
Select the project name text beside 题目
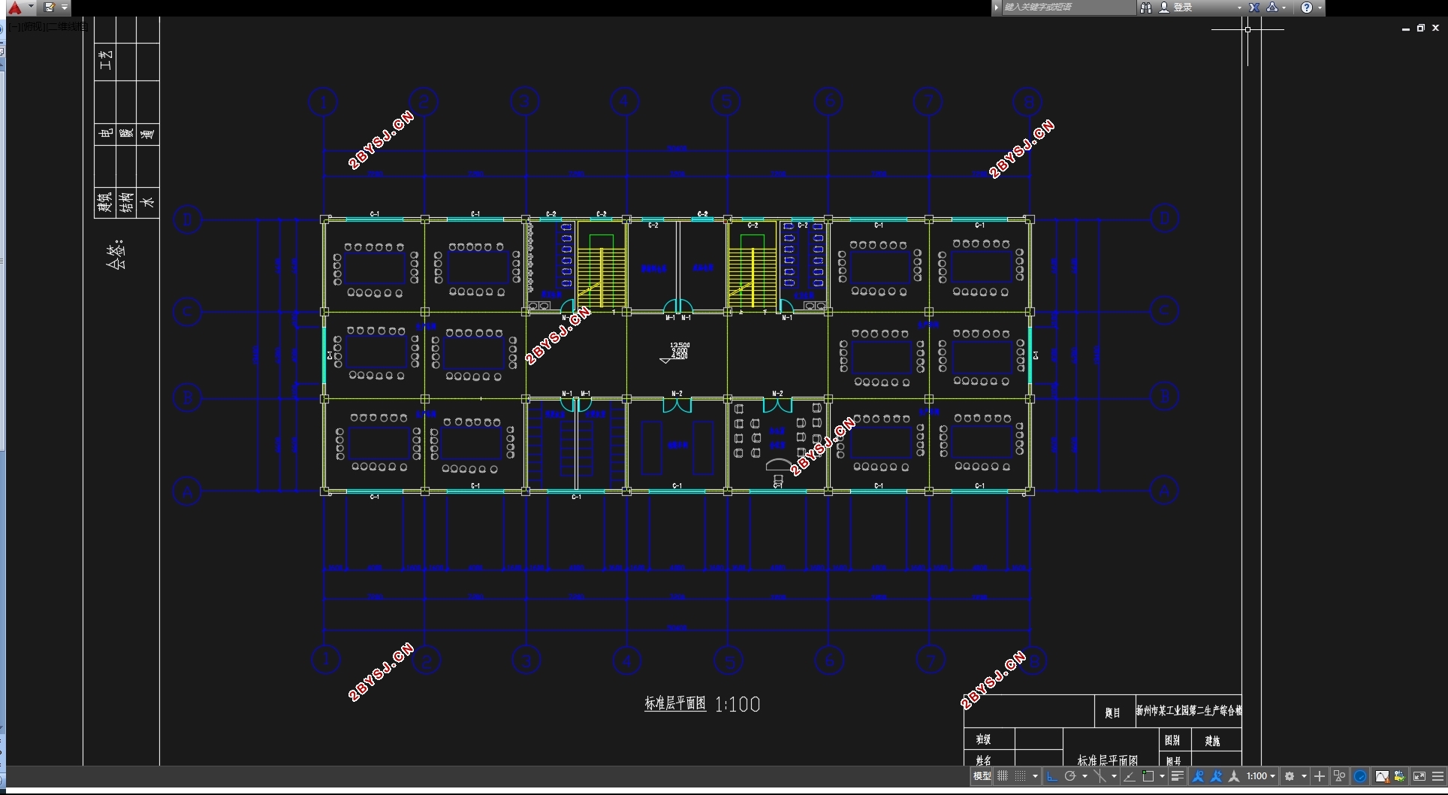(1188, 710)
